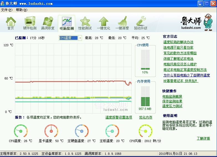Click the 主板温度: 20 ℃ label
Image resolution: width=217 pixels, height=157 pixels.
[112, 141]
